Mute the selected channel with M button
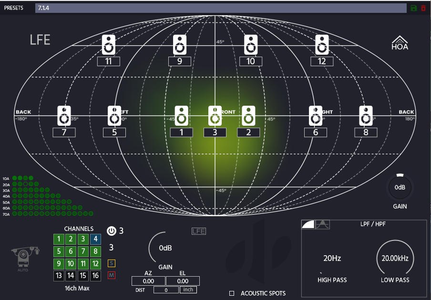This screenshot has width=431, height=300. (111, 275)
